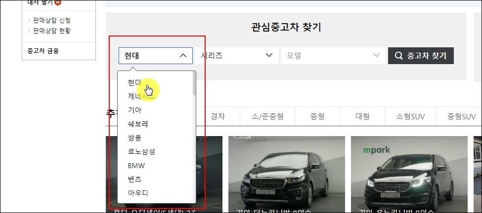Select 제네시스 in the dropdown list

pyautogui.click(x=141, y=96)
